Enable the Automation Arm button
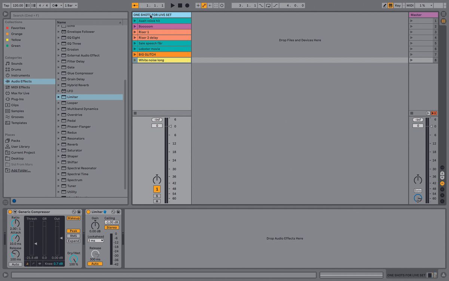The image size is (449, 281). (x=204, y=6)
